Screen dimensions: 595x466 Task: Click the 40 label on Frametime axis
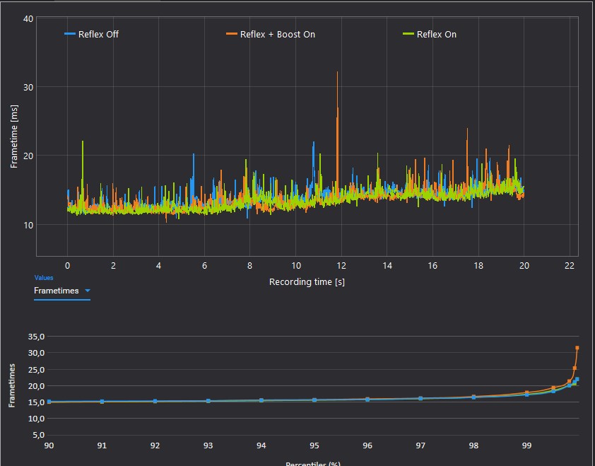pos(28,18)
